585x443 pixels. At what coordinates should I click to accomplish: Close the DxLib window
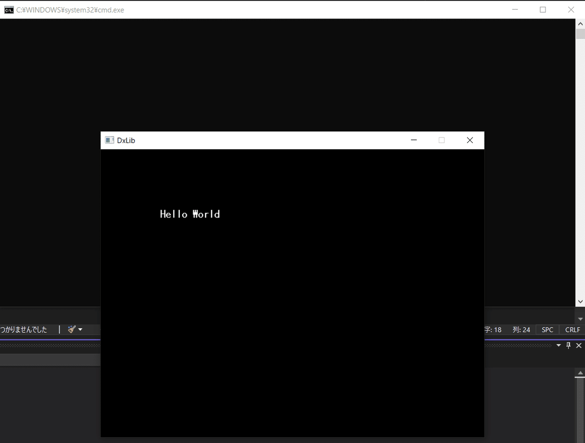(470, 141)
